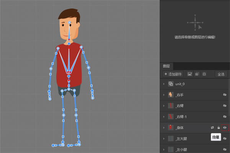Click the duplicate layer icon
The width and height of the screenshot is (230, 153).
[x=197, y=74]
